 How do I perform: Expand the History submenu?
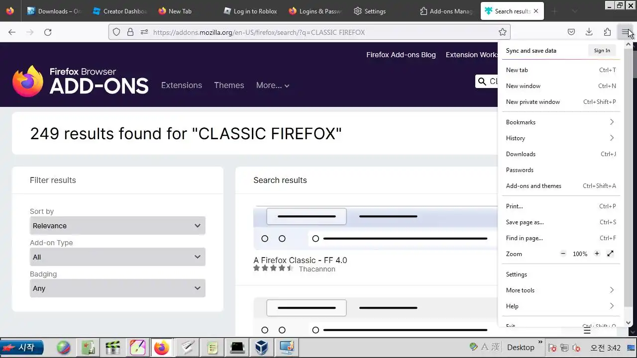click(561, 138)
